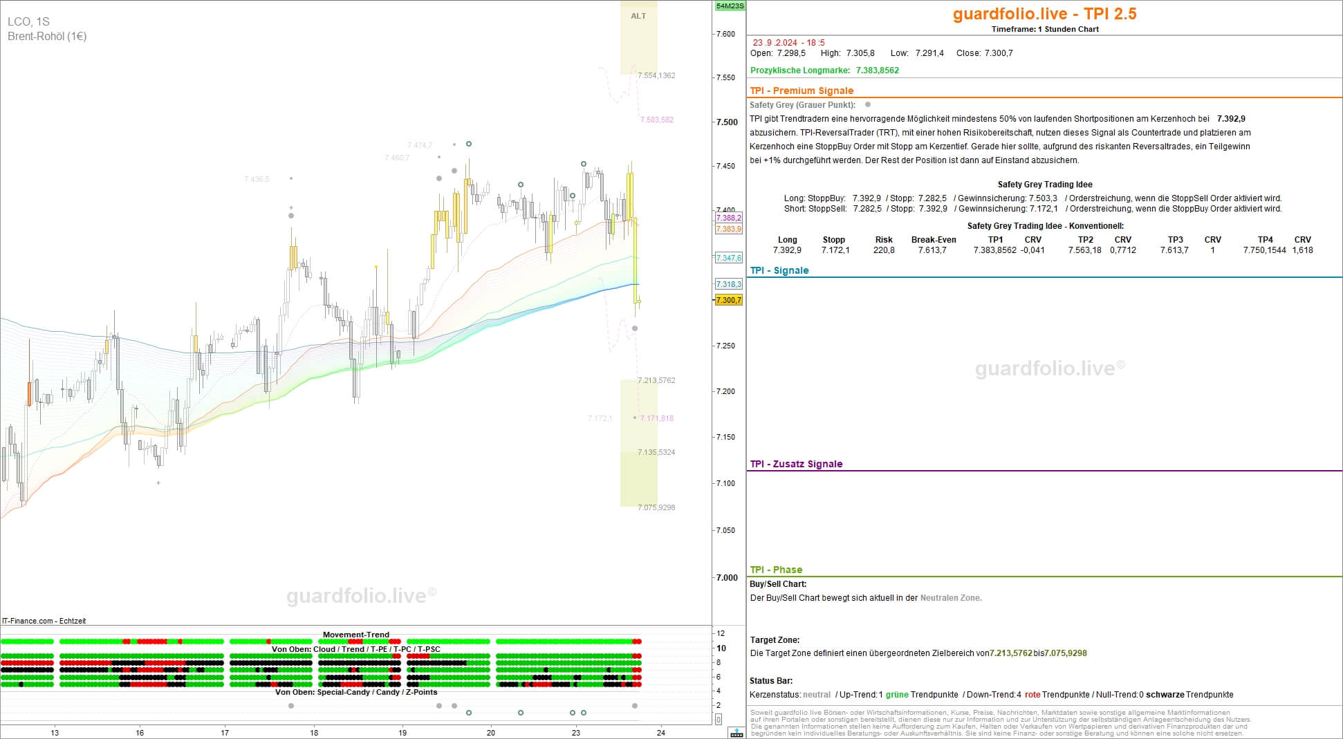
Task: Click the TPI - Premium Signale section header
Action: pyautogui.click(x=802, y=91)
